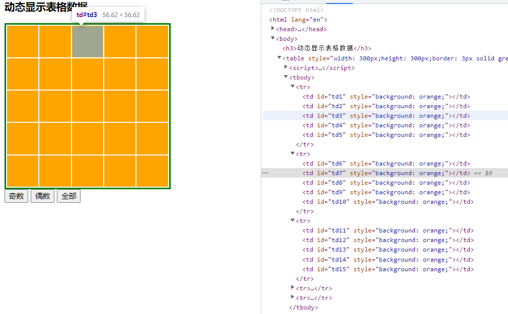Select the td7 element line
This screenshot has width=508, height=314.
tap(386, 173)
